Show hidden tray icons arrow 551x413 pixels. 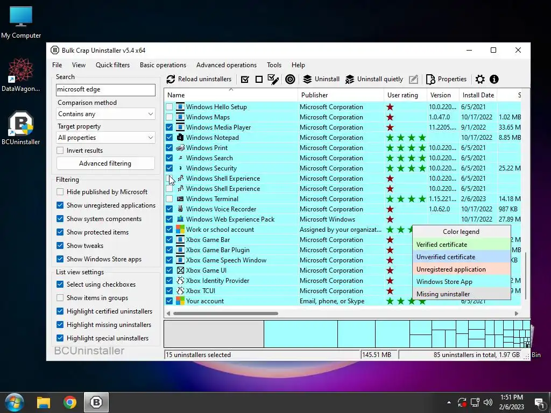point(449,402)
